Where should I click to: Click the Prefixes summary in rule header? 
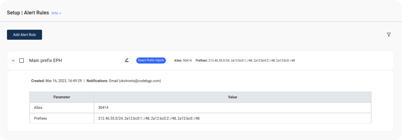pos(245,60)
